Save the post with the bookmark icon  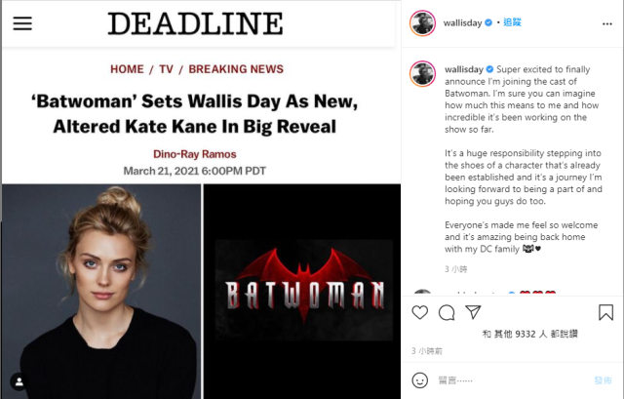pos(605,313)
